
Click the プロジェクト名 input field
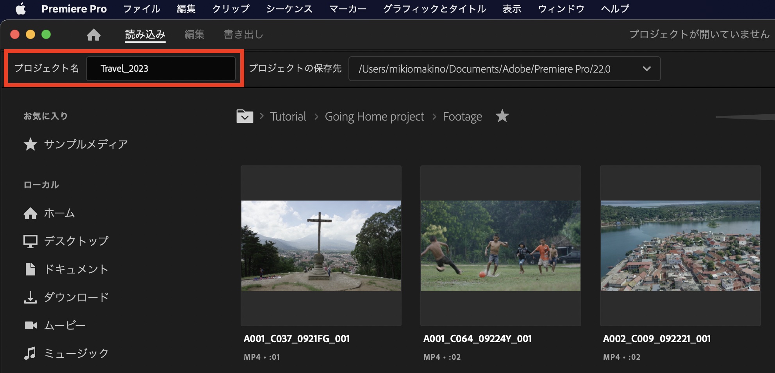pyautogui.click(x=161, y=69)
